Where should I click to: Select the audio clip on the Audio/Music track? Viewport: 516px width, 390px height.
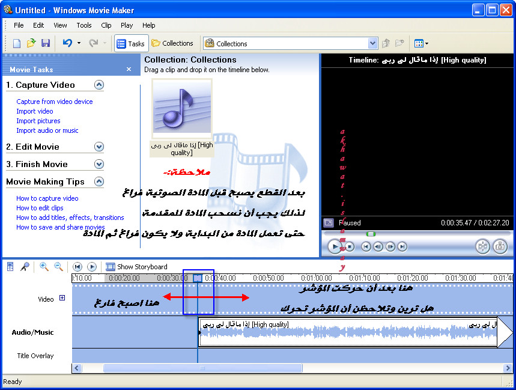tap(348, 332)
